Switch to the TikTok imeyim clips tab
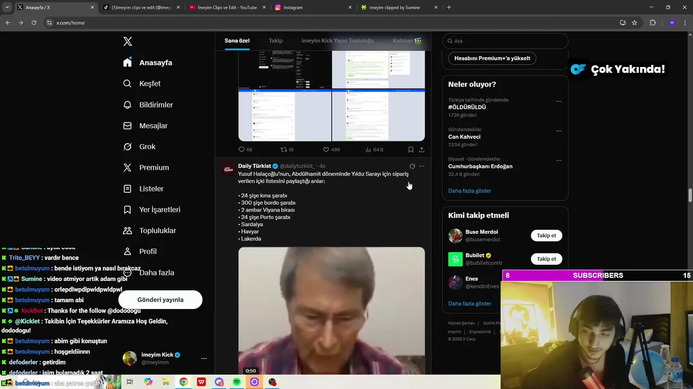The width and height of the screenshot is (693, 389). click(x=141, y=8)
